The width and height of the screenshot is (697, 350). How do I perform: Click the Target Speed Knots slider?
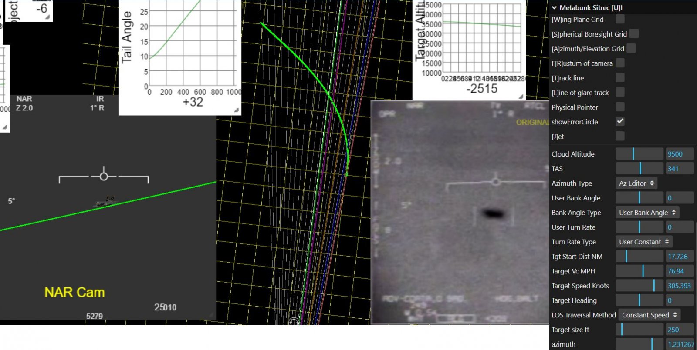point(639,286)
